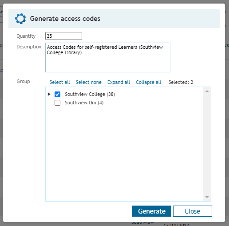Click the gear icon beside Generate access codes
The height and width of the screenshot is (226, 229).
pos(20,19)
